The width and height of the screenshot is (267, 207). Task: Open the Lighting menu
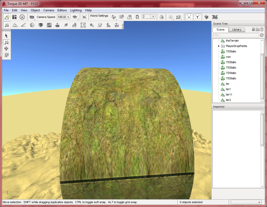pos(76,10)
